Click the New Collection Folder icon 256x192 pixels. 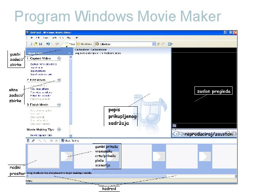click(163, 44)
